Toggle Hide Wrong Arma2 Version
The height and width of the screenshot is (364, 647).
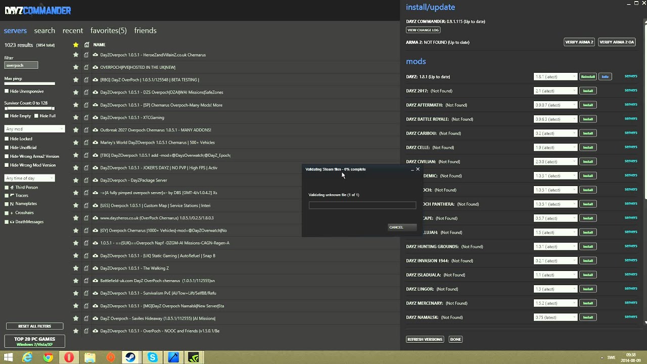coord(7,156)
